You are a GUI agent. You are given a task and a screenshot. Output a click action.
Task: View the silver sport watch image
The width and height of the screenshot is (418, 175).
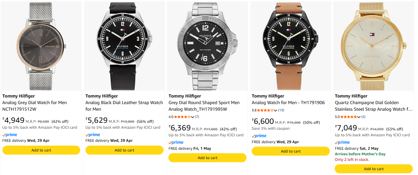[207, 46]
